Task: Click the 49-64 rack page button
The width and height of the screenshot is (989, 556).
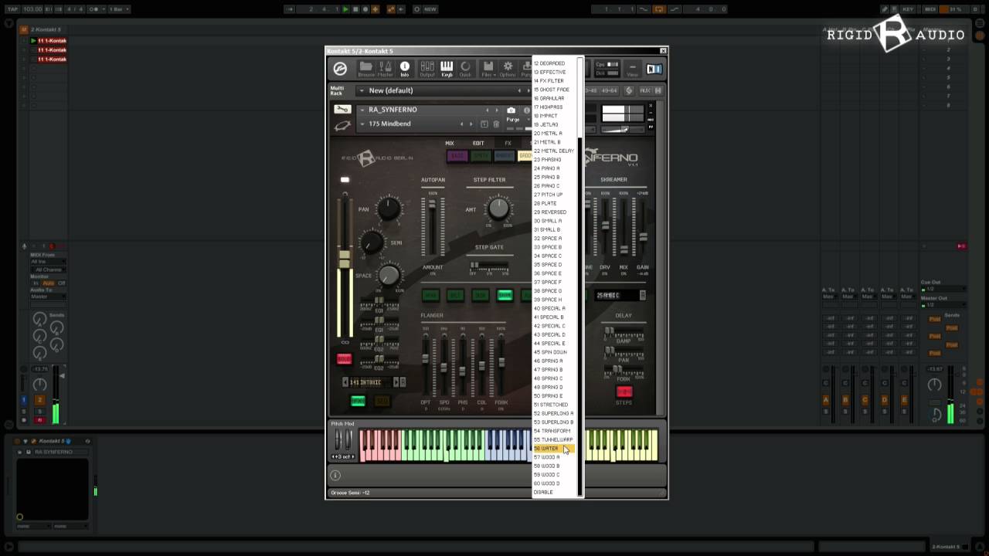Action: point(610,90)
